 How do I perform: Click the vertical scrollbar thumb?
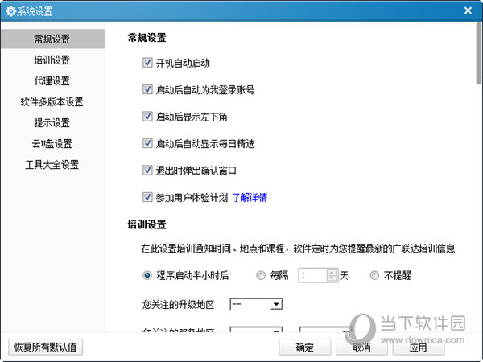pos(479,53)
